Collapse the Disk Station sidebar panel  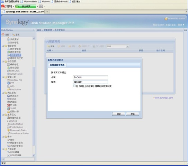click(34, 30)
